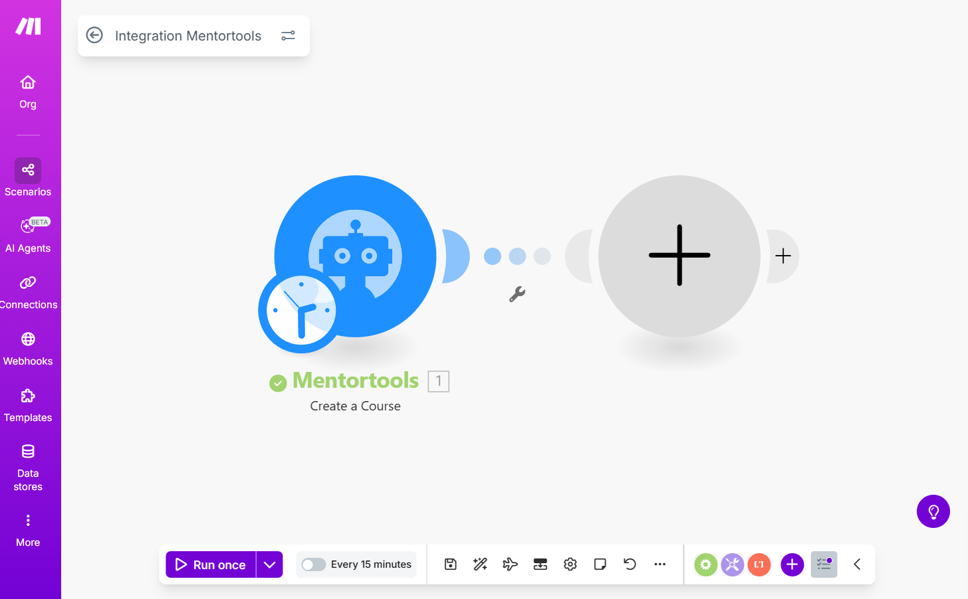Add a note using sticky note icon

pyautogui.click(x=600, y=564)
